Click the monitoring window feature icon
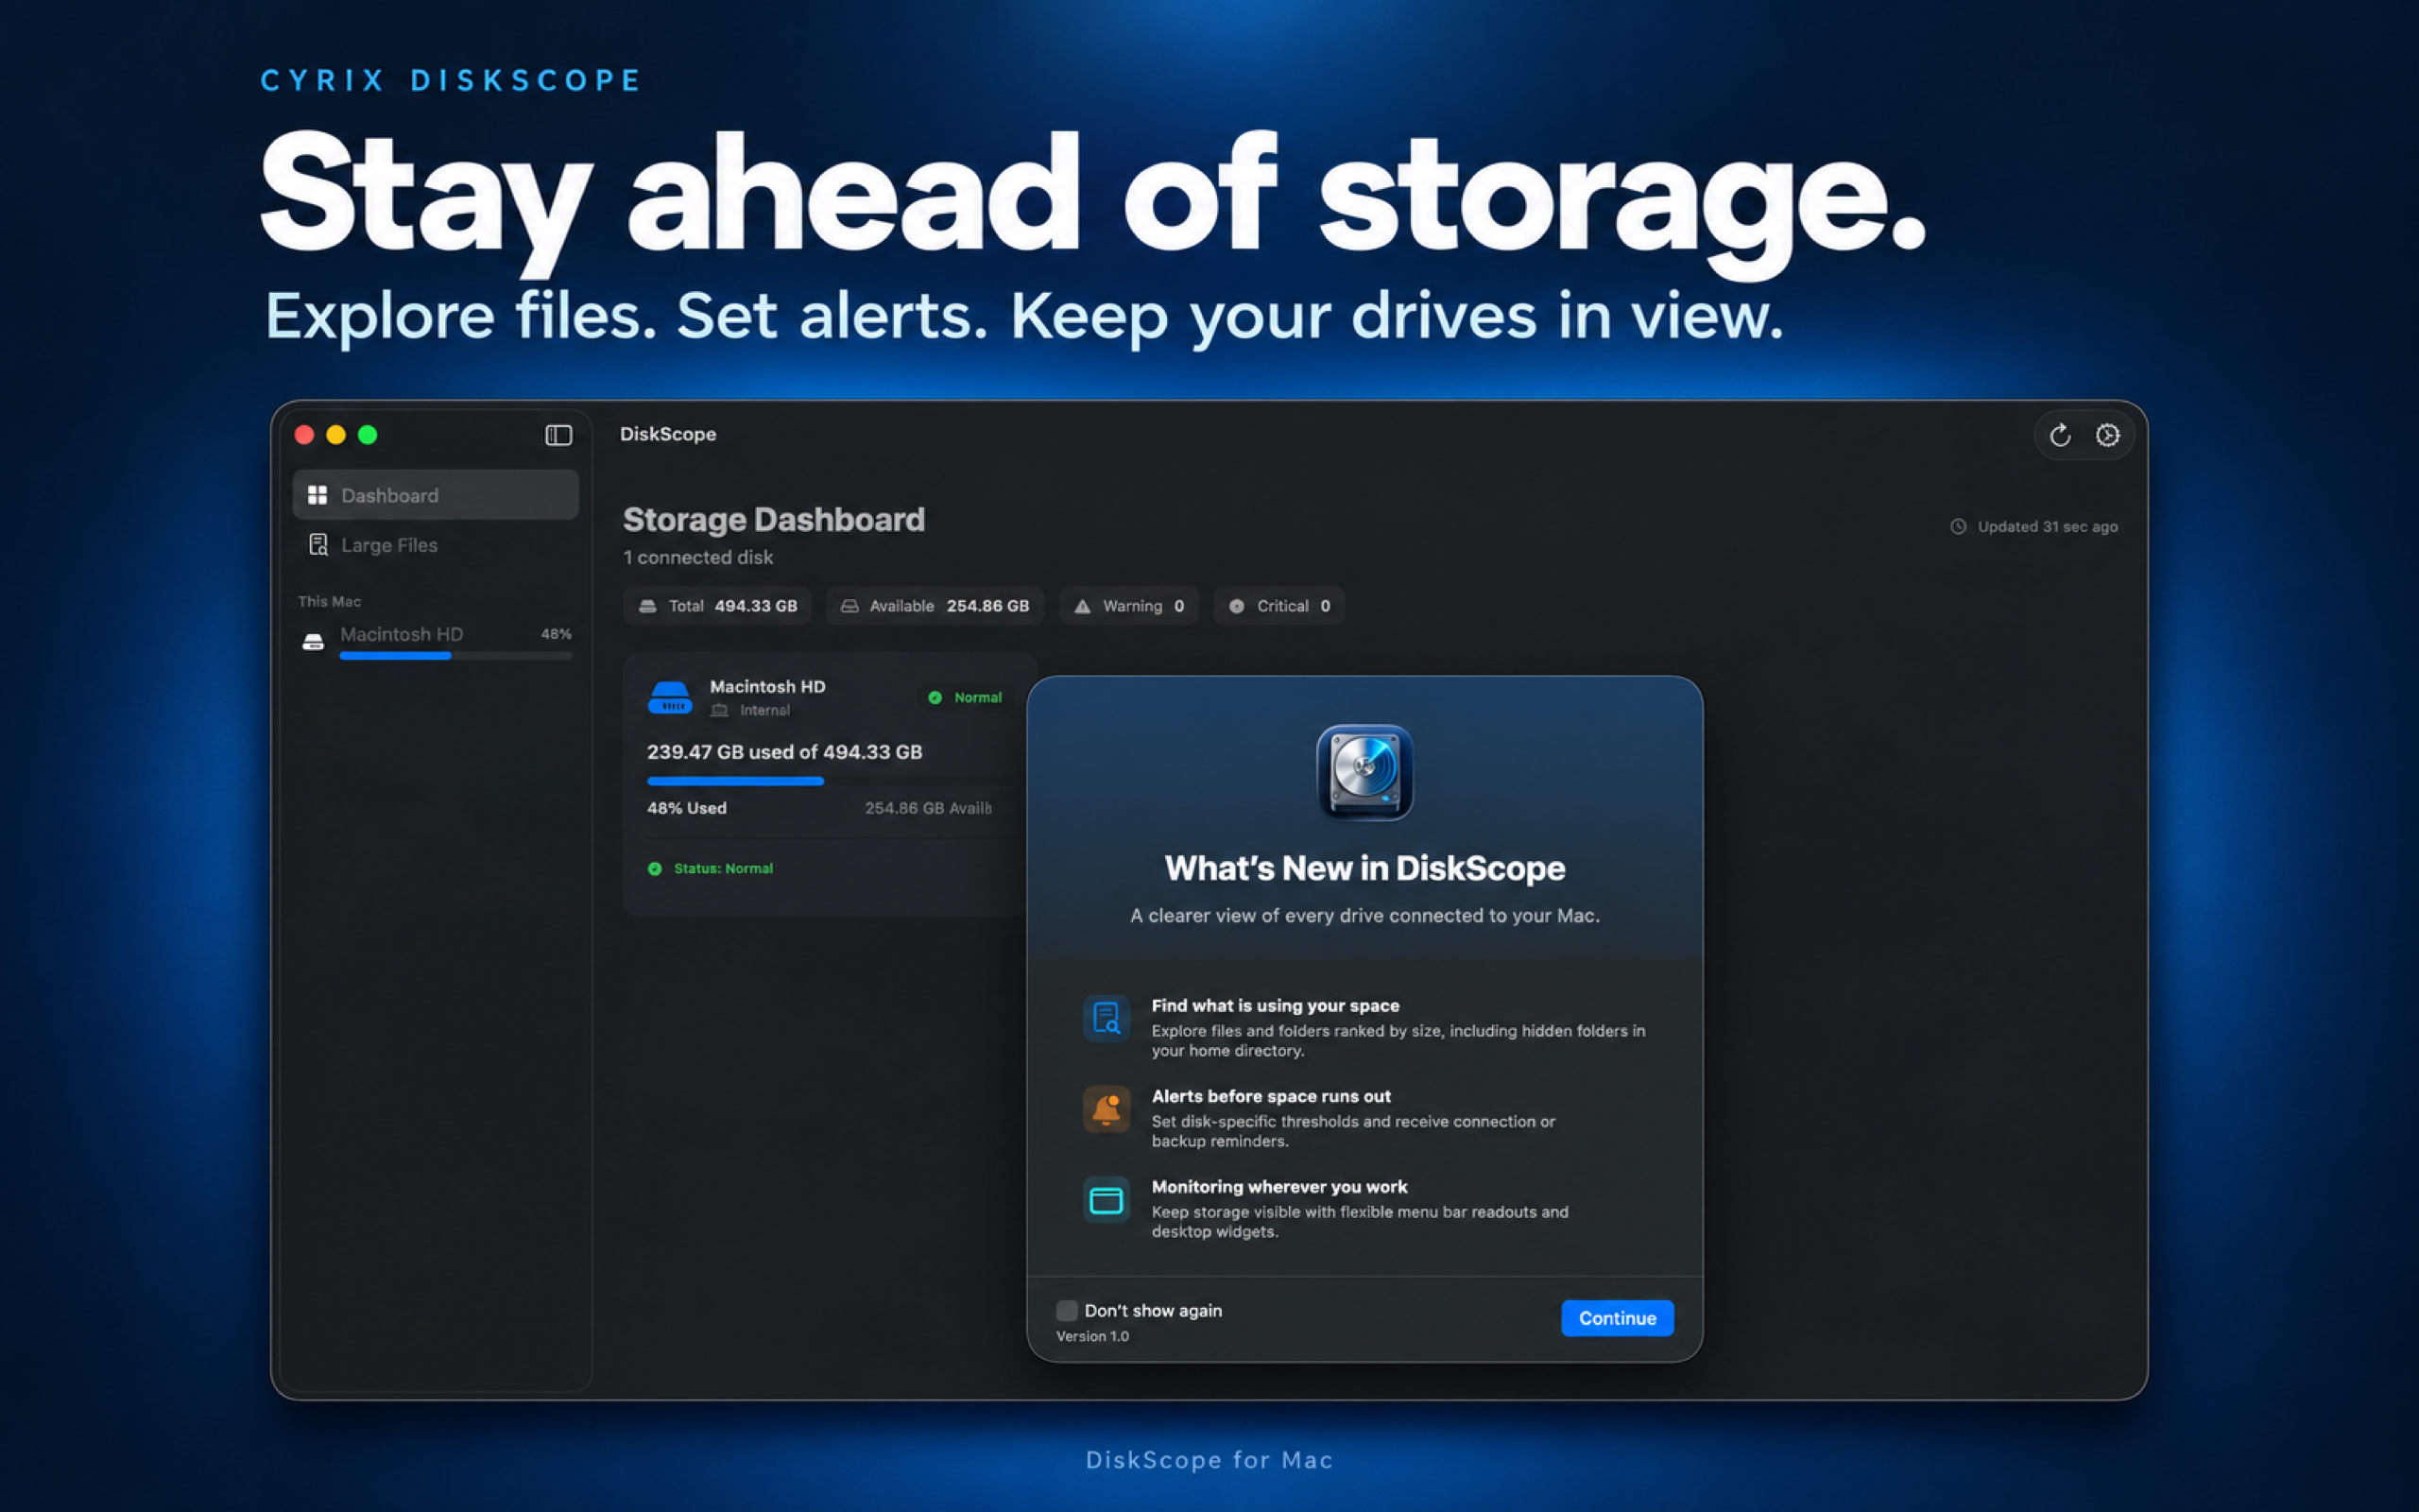 pos(1107,1201)
